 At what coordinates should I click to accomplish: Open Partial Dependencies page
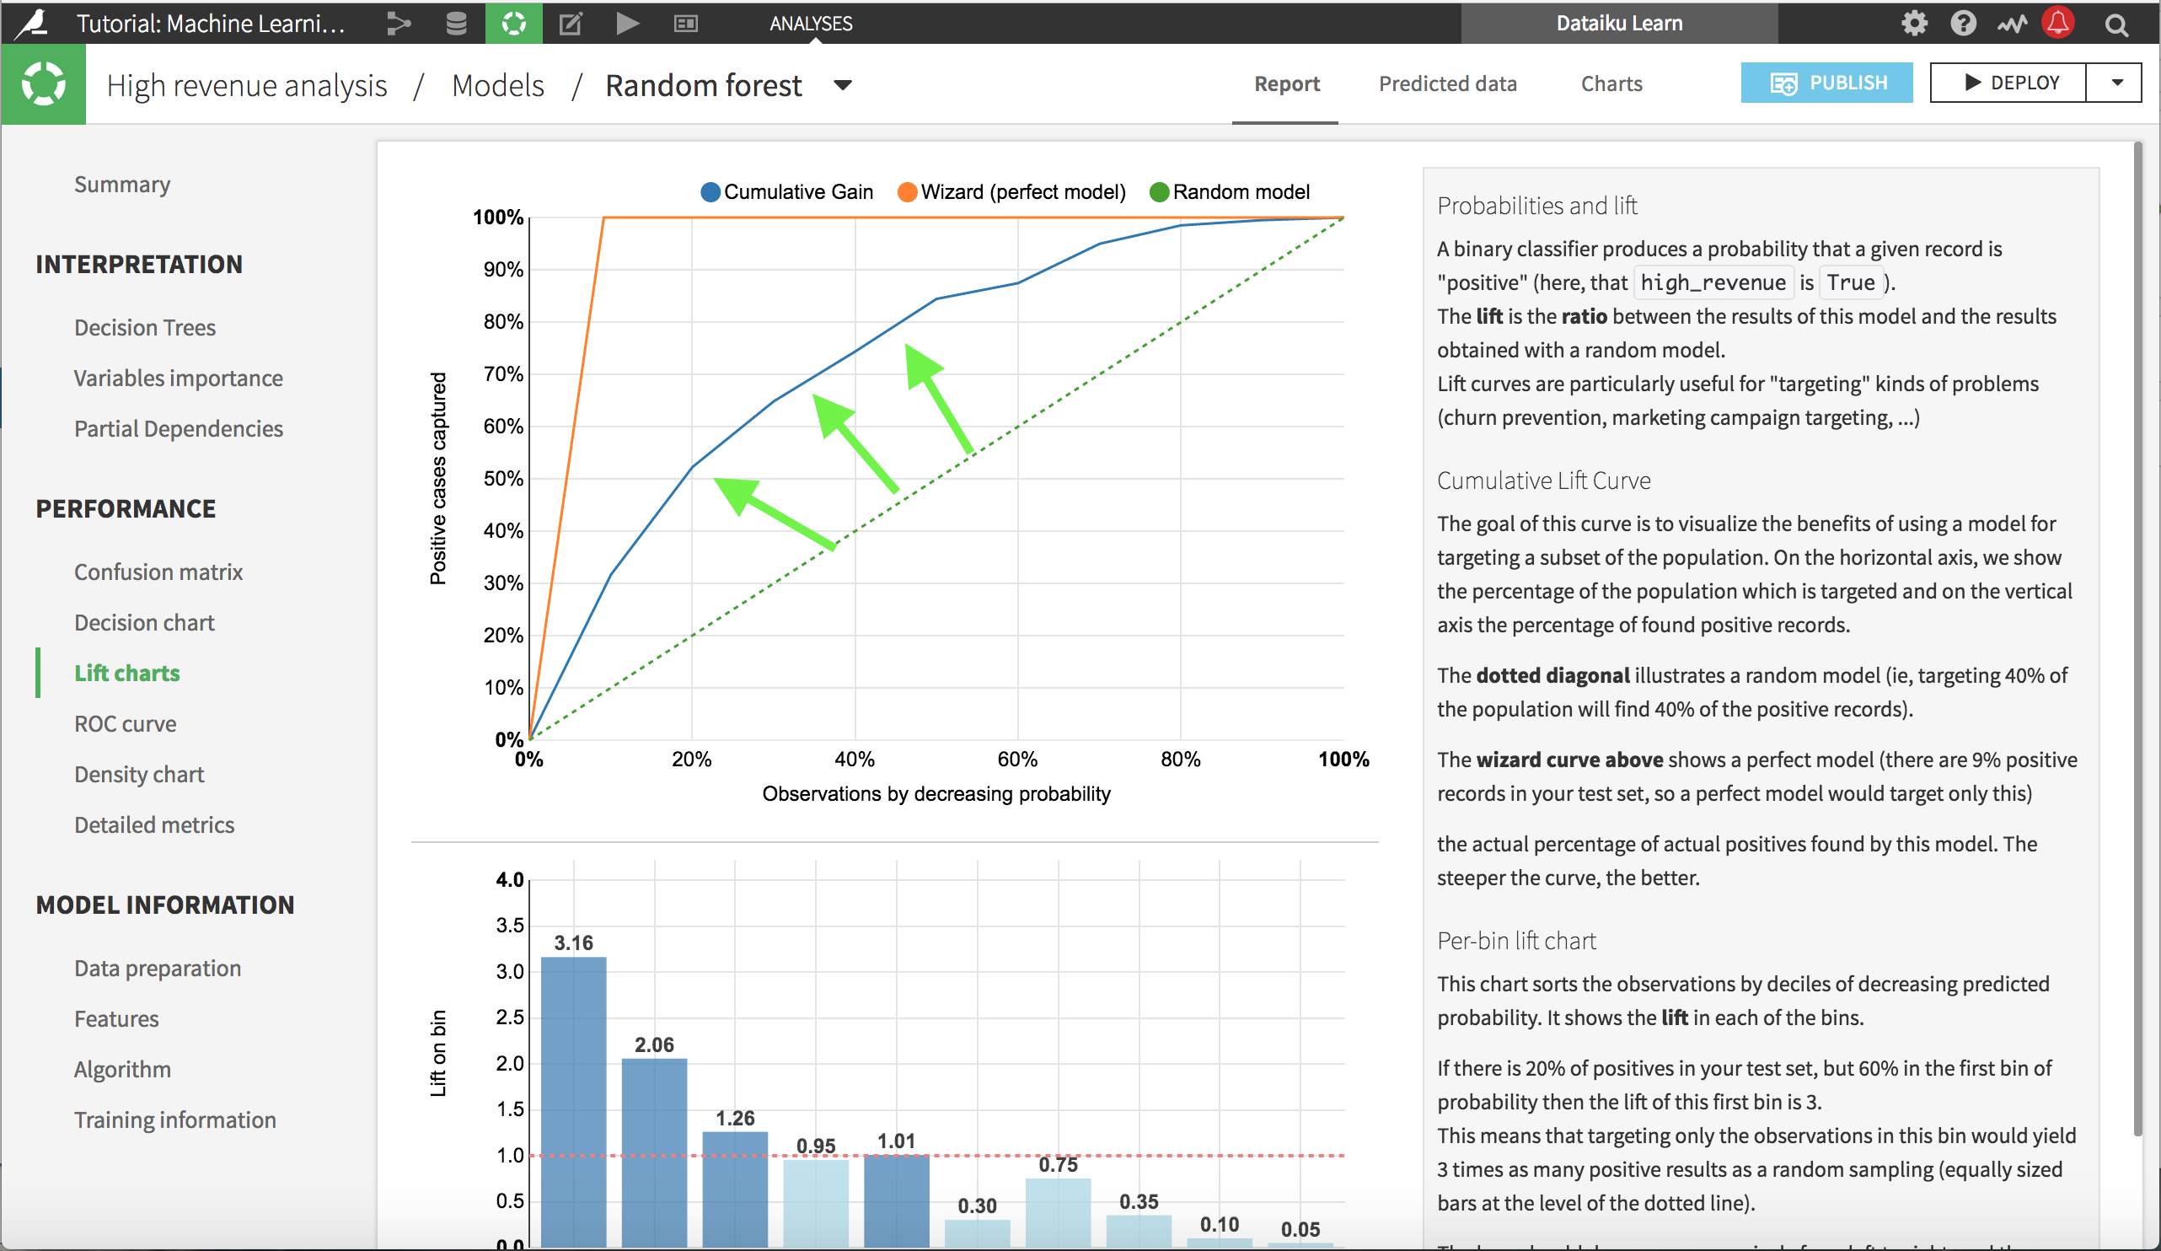tap(179, 429)
